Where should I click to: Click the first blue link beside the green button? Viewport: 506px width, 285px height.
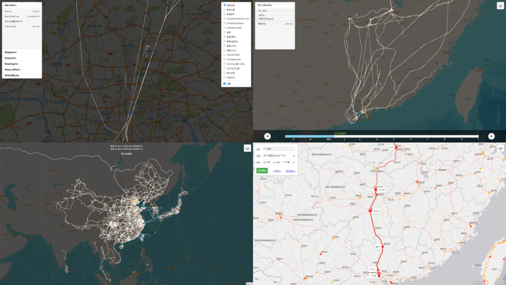coord(277,171)
